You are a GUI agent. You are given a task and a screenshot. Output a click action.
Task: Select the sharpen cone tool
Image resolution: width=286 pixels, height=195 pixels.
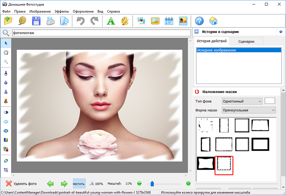[6, 92]
